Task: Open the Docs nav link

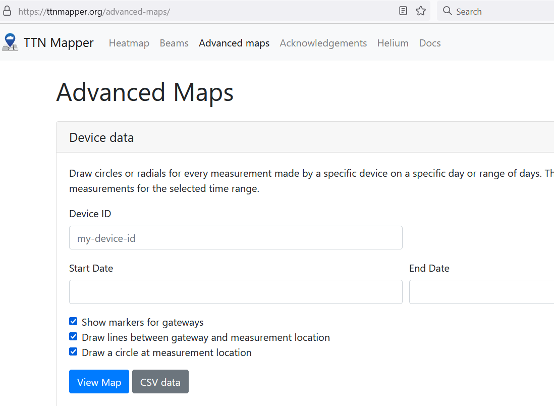Action: pyautogui.click(x=430, y=43)
